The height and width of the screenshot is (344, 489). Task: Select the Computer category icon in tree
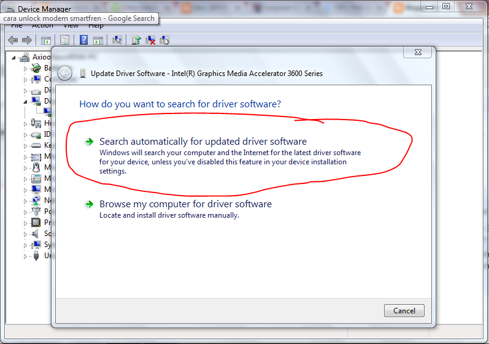[36, 79]
